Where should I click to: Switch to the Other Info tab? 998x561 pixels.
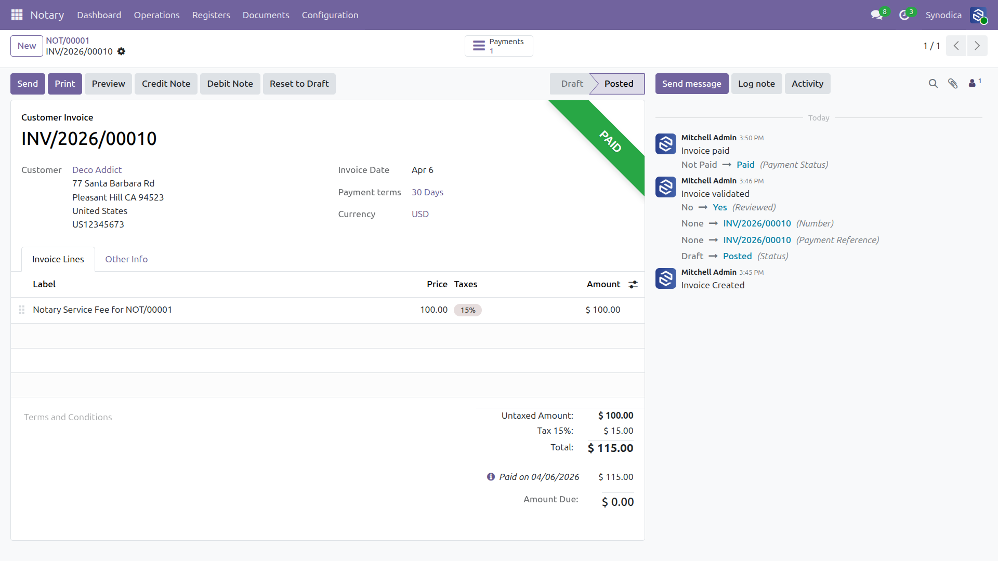[126, 259]
